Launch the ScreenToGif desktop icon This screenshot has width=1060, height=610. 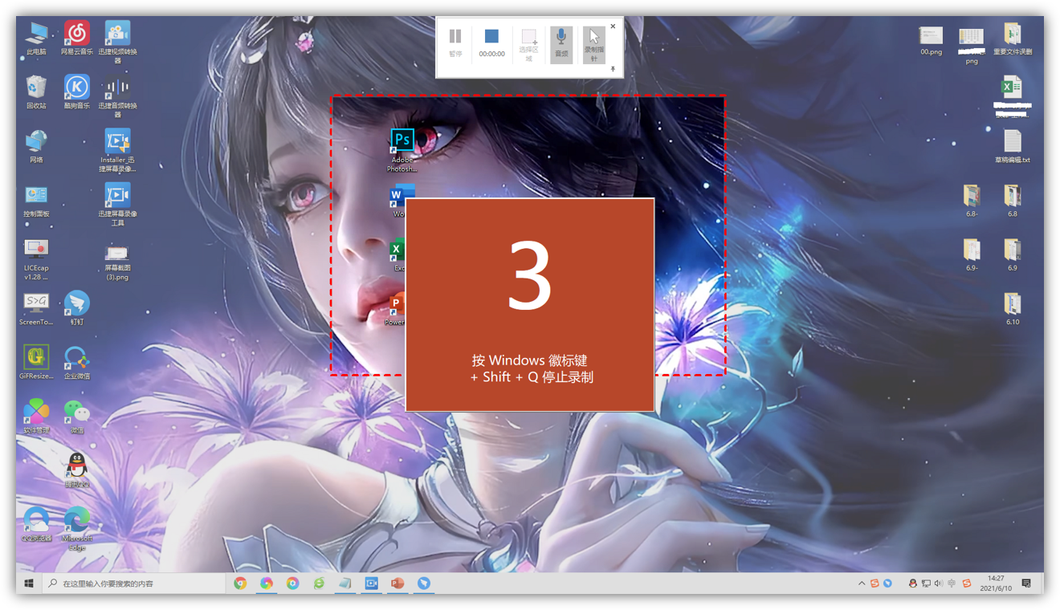pyautogui.click(x=36, y=309)
